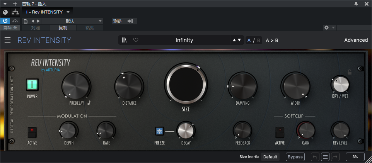Open the Rev Intensity hamburger menu
372x163 pixels.
8,40
